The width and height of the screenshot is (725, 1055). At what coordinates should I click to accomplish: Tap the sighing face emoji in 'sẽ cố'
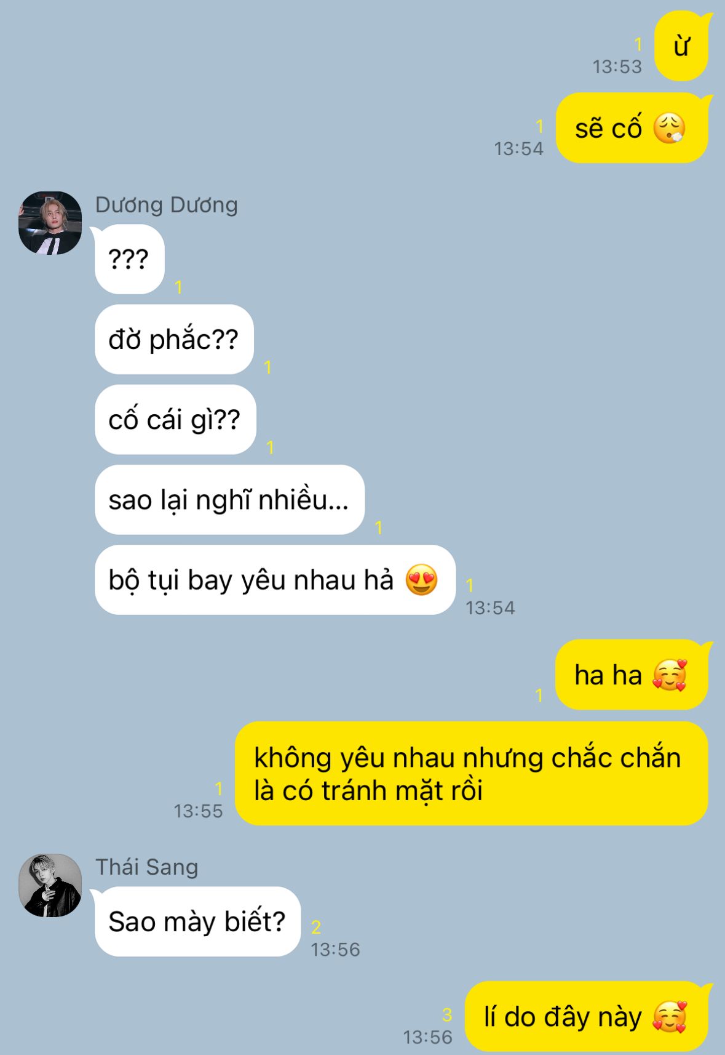pos(669,128)
